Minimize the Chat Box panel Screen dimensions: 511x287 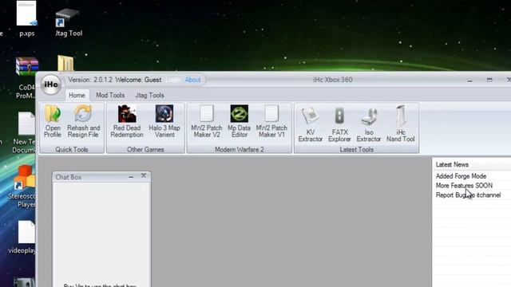(131, 177)
